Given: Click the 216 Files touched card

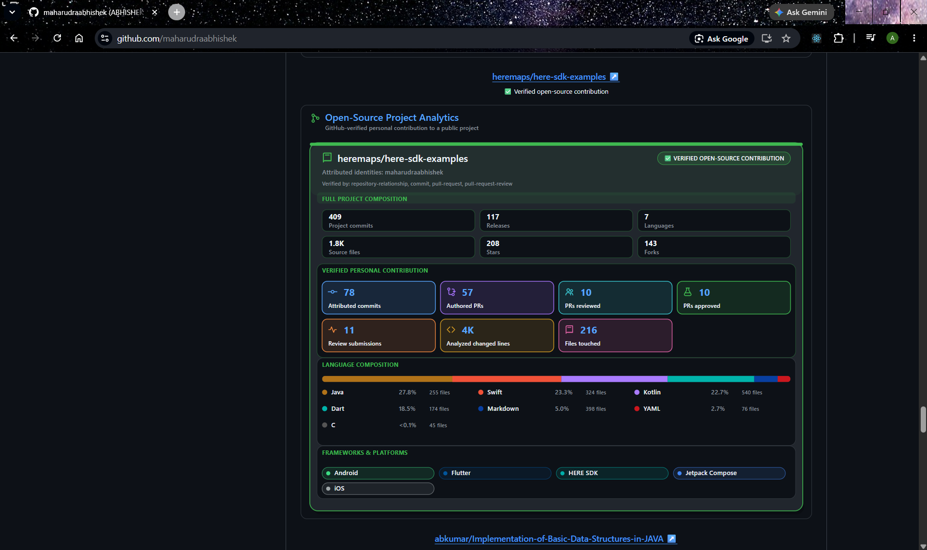Looking at the screenshot, I should (615, 335).
